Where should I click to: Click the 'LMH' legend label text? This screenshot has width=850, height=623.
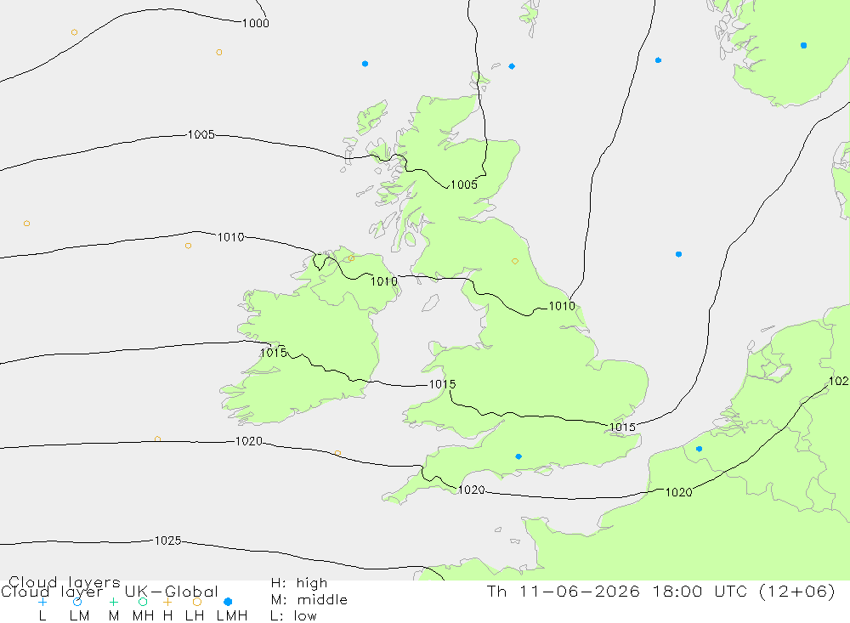click(x=232, y=616)
